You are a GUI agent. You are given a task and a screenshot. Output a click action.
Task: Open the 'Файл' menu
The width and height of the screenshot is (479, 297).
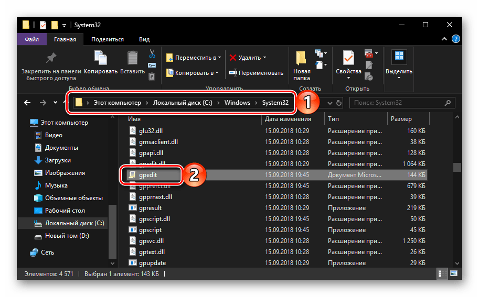31,39
